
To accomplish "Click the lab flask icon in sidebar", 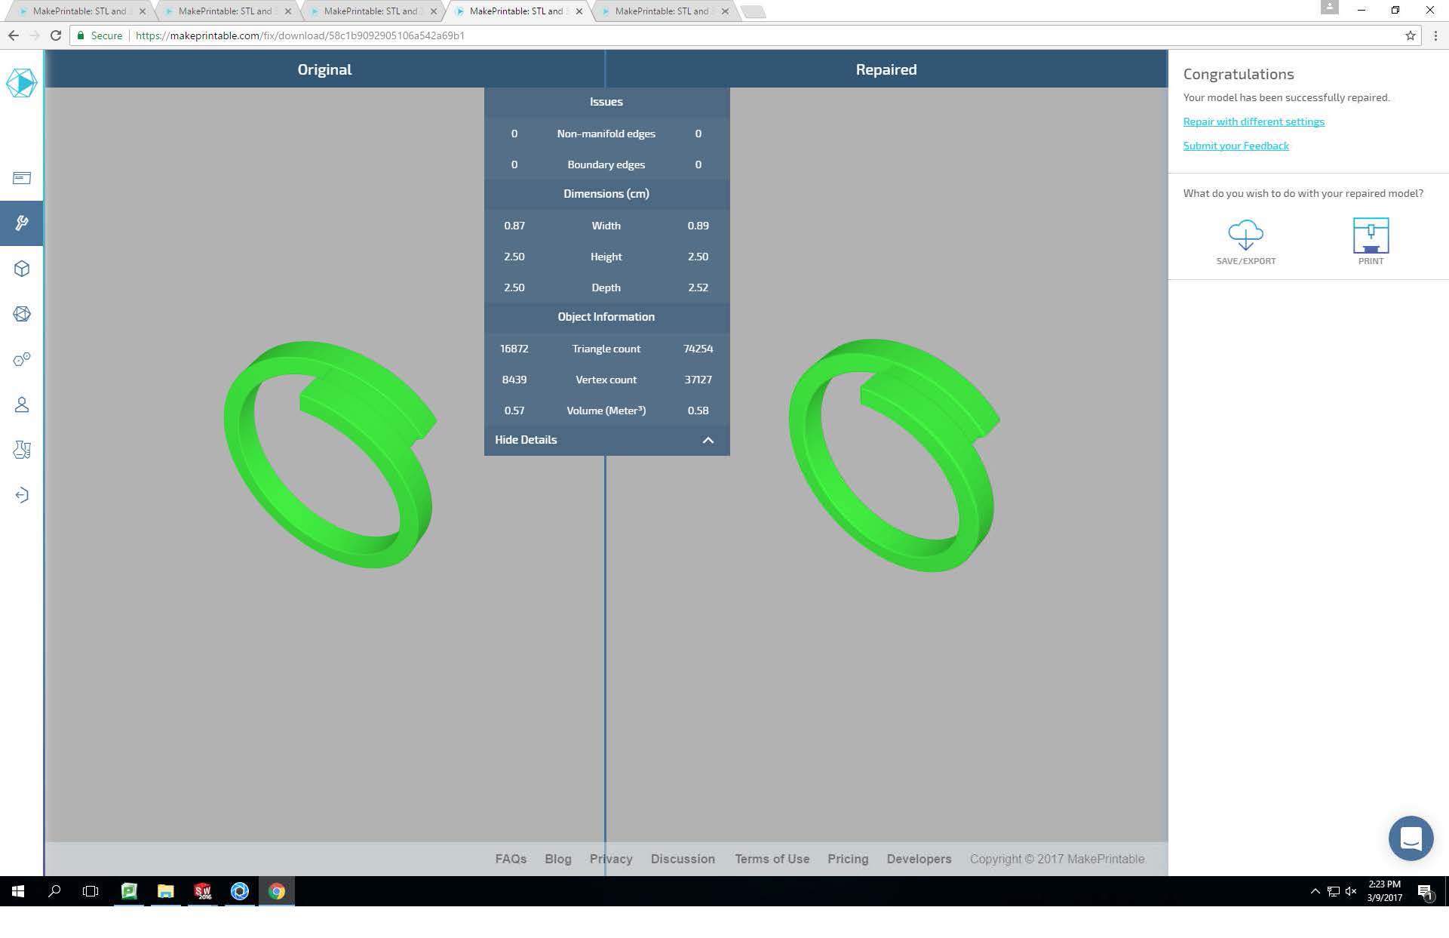I will click(22, 450).
